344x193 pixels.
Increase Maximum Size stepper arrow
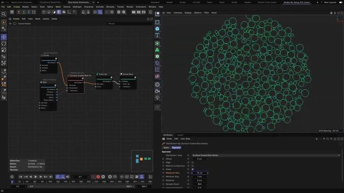[x=207, y=173]
